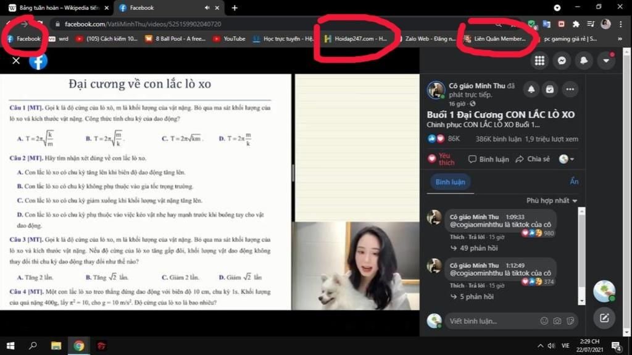632x355 pixels.
Task: Open the pc gaming giá rẻ bookmark
Action: 570,39
